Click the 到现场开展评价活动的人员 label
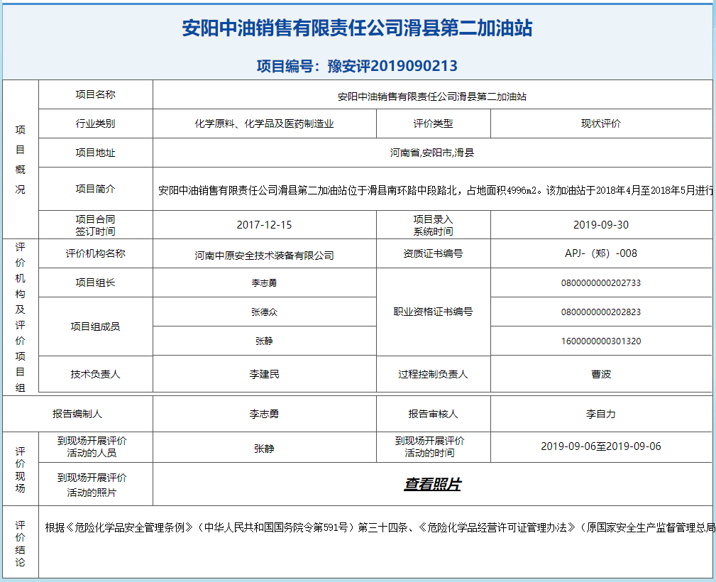716x582 pixels. 92,446
